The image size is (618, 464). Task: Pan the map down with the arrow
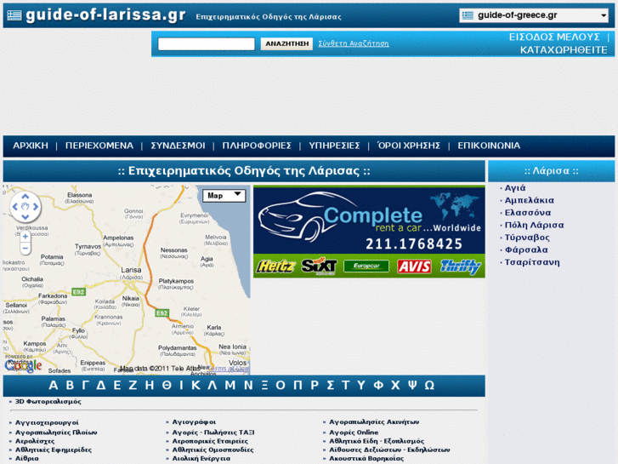(x=26, y=217)
